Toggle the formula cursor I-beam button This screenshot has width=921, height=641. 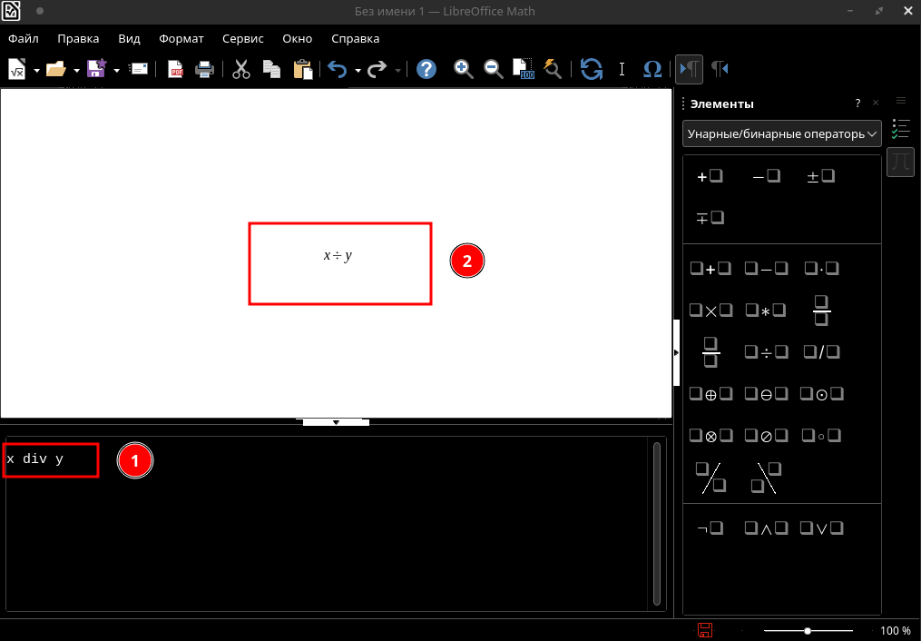pos(622,69)
